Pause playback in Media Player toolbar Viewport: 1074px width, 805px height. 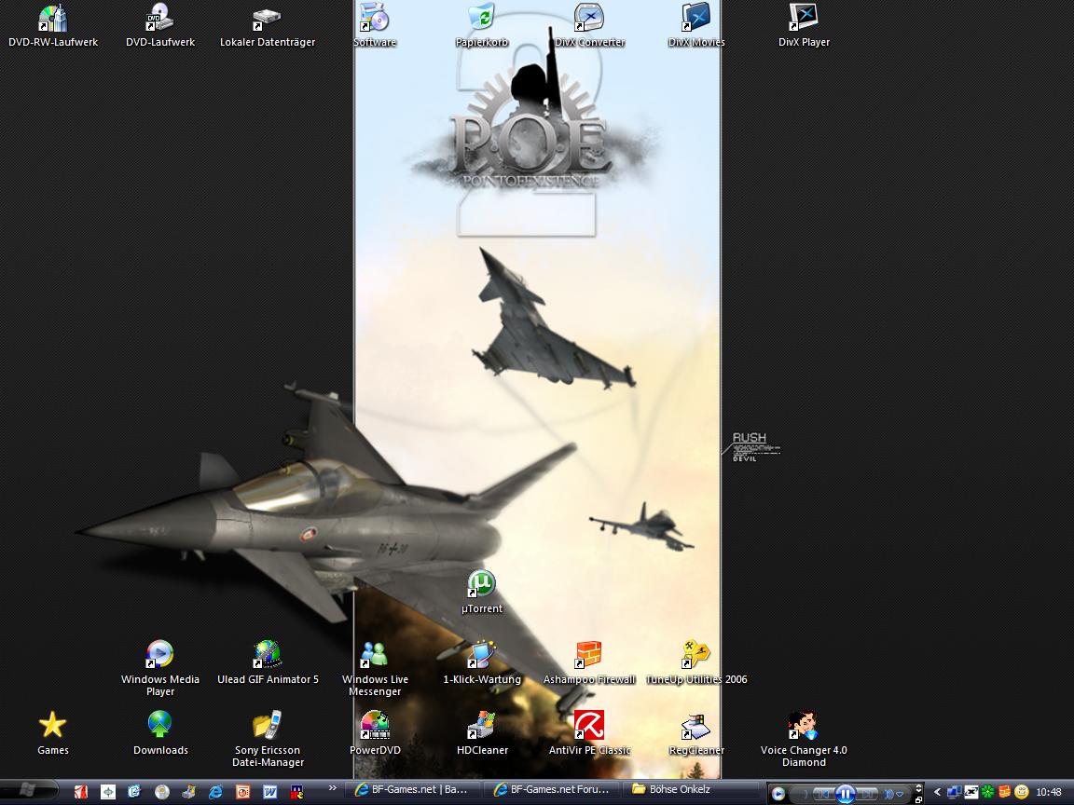coord(846,794)
